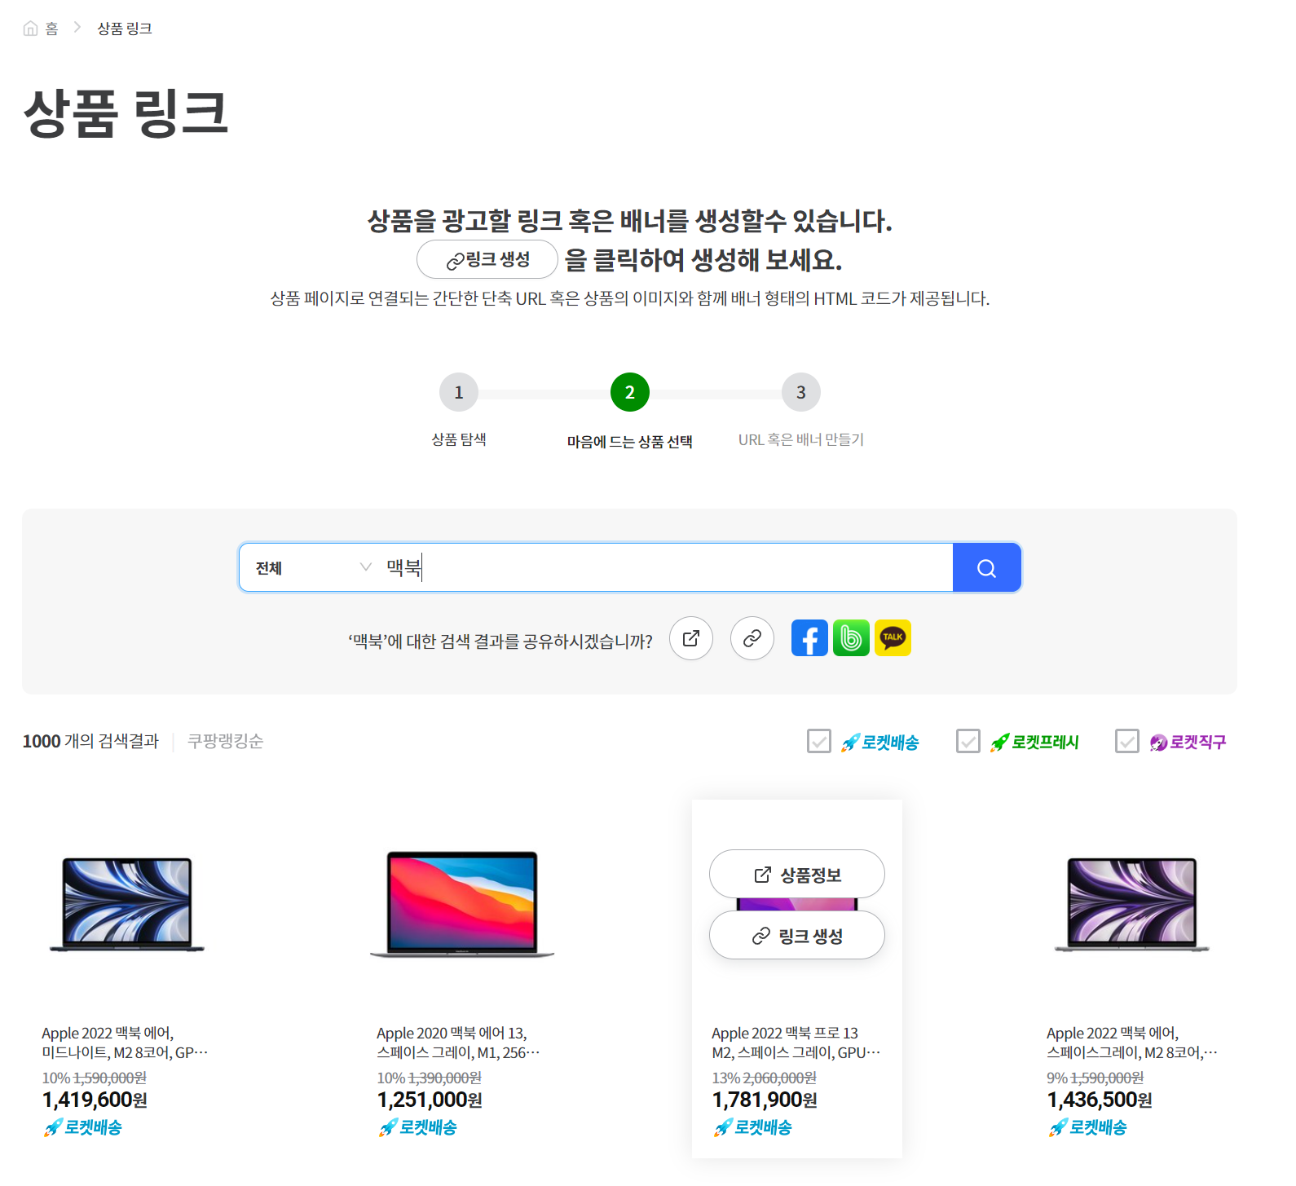Click the 1000 개의 검색결과 count text
Screen dimensions: 1296x1186
coord(90,741)
